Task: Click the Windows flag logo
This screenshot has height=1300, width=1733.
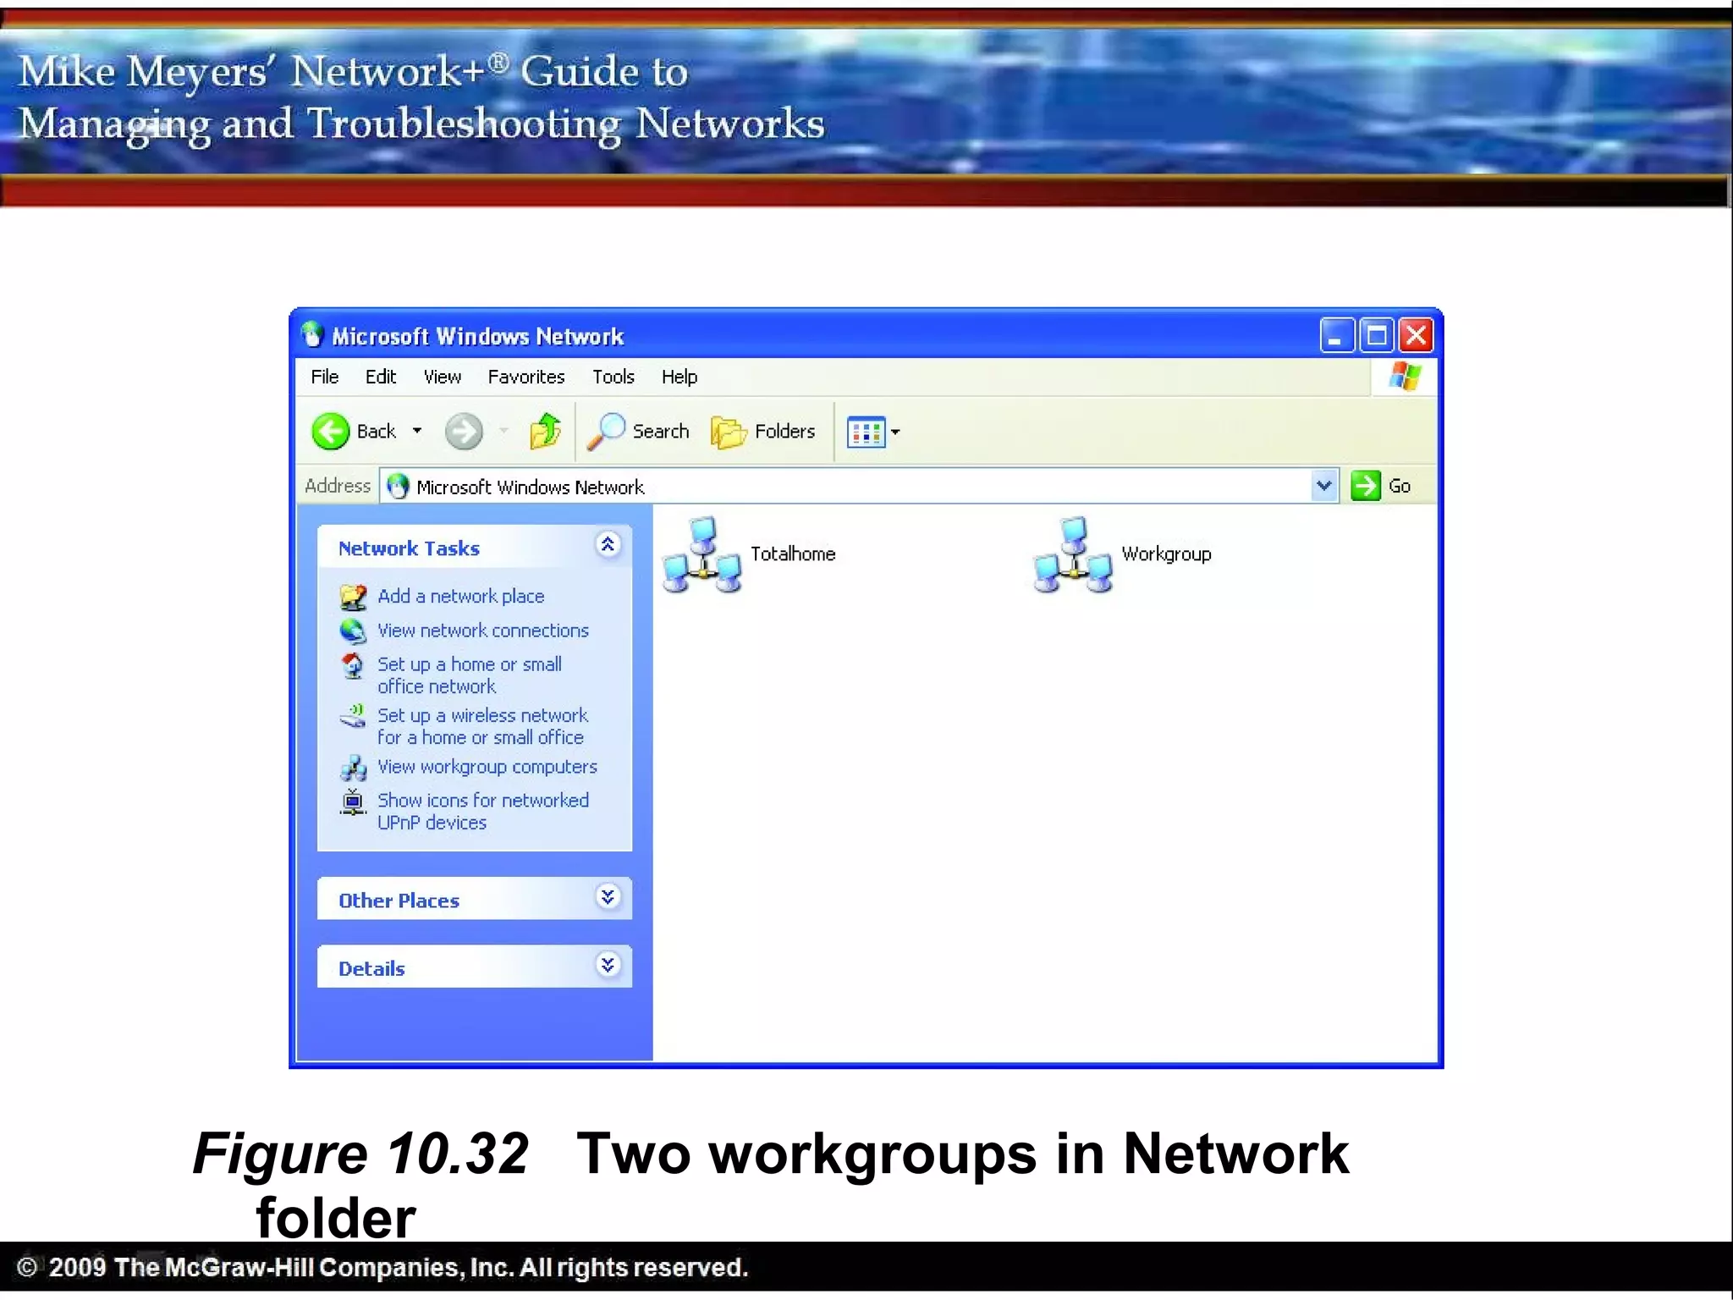Action: pos(1406,376)
